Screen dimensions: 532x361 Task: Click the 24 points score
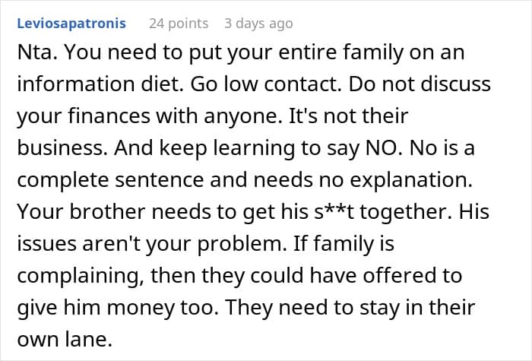pos(179,24)
